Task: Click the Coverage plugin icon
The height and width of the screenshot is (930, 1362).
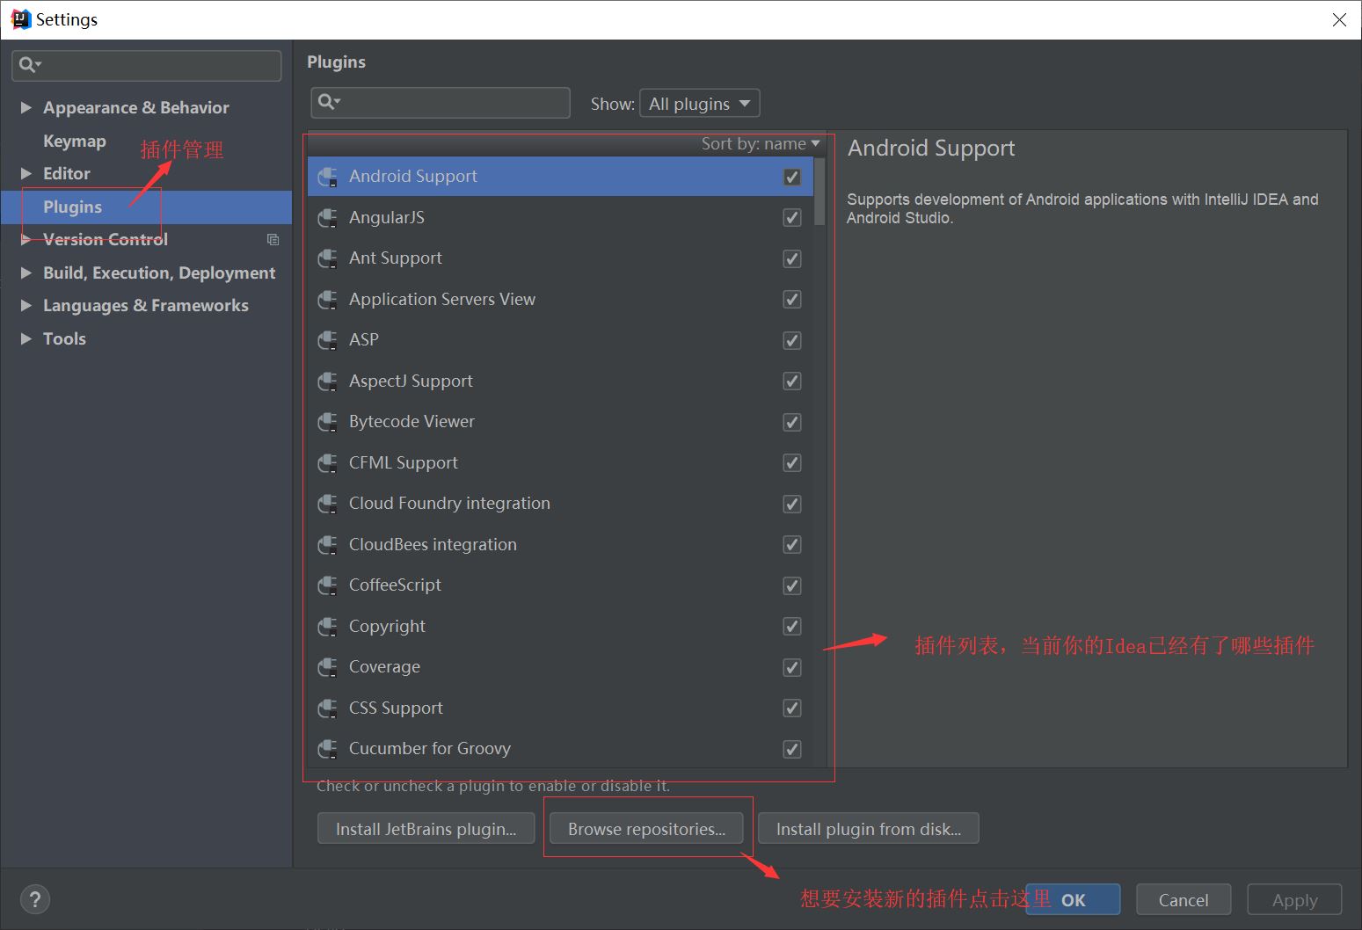Action: pos(327,667)
